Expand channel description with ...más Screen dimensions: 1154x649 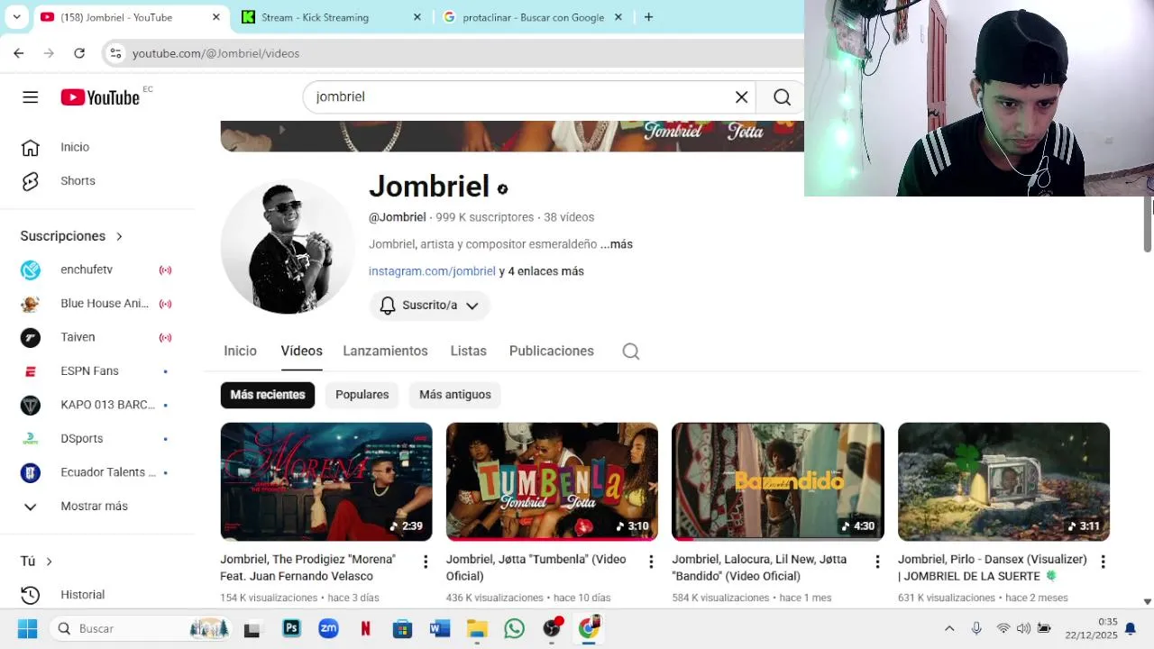pyautogui.click(x=617, y=244)
